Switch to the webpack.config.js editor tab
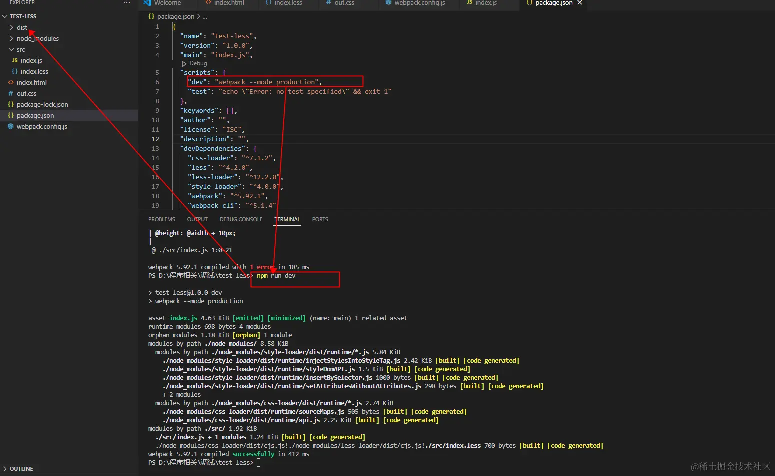The image size is (775, 476). [x=419, y=3]
